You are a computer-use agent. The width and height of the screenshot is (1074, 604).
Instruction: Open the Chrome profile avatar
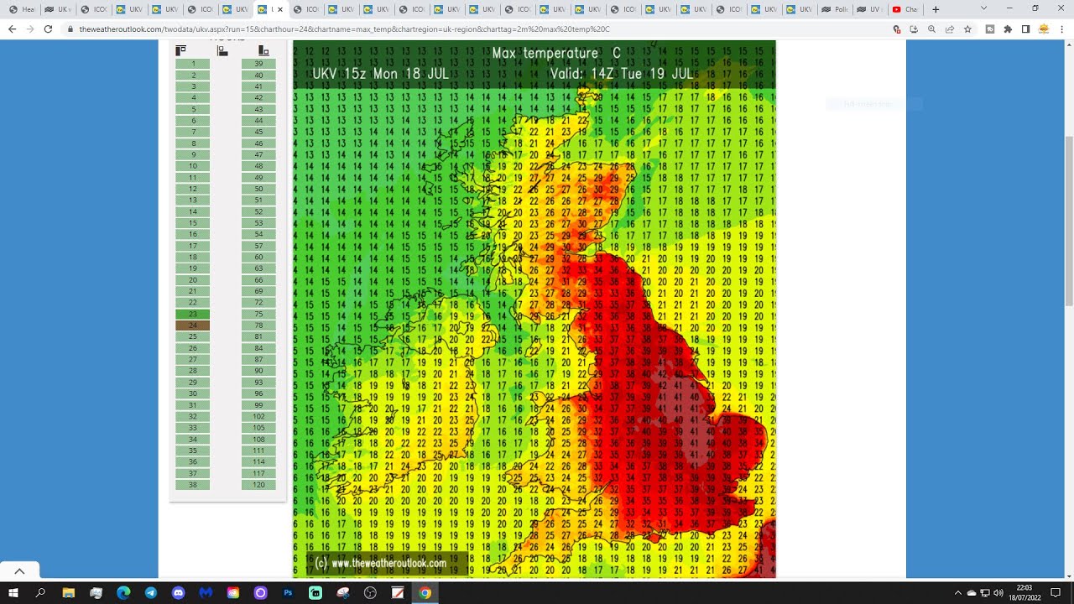(1044, 29)
